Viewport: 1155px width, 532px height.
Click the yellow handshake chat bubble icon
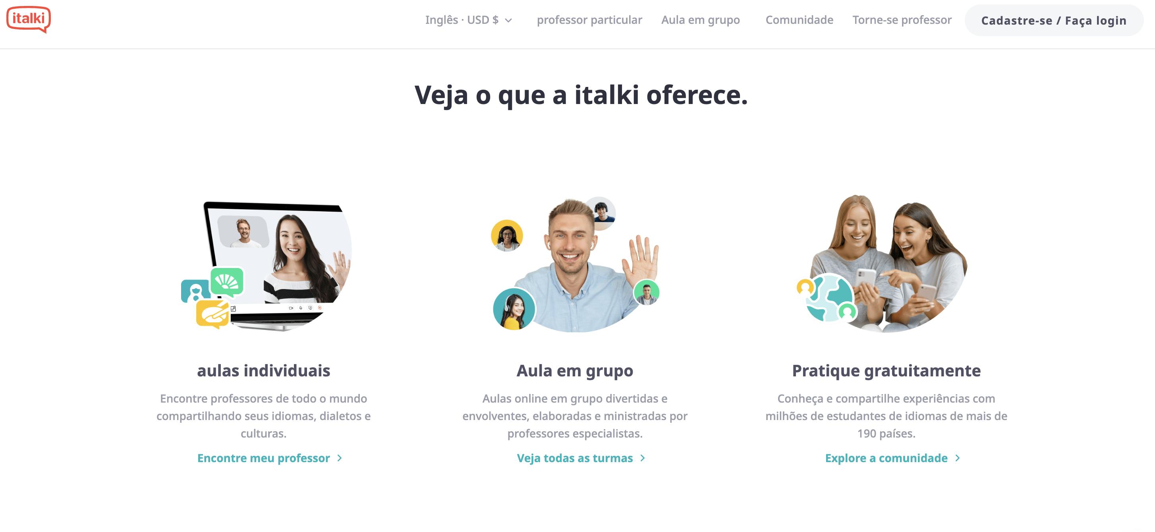pyautogui.click(x=213, y=314)
